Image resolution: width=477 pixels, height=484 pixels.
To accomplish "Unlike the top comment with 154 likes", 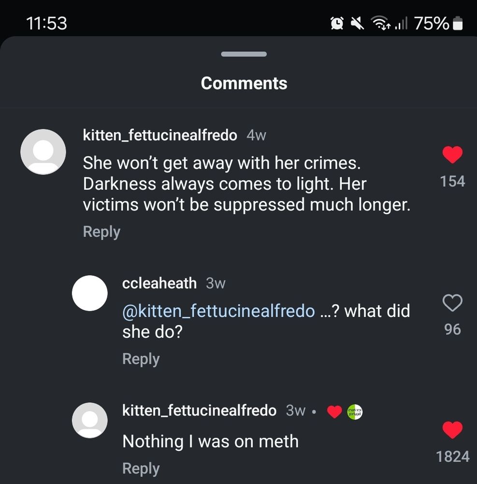I will pos(452,155).
